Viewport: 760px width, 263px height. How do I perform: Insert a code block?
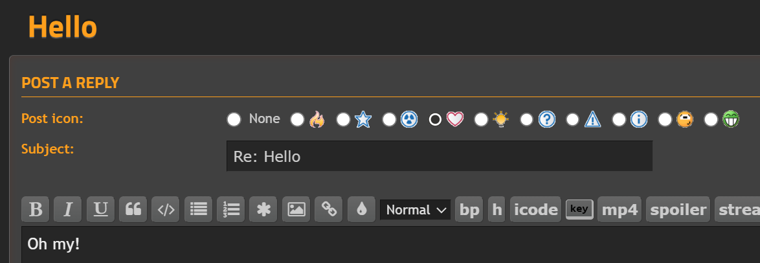pos(165,209)
